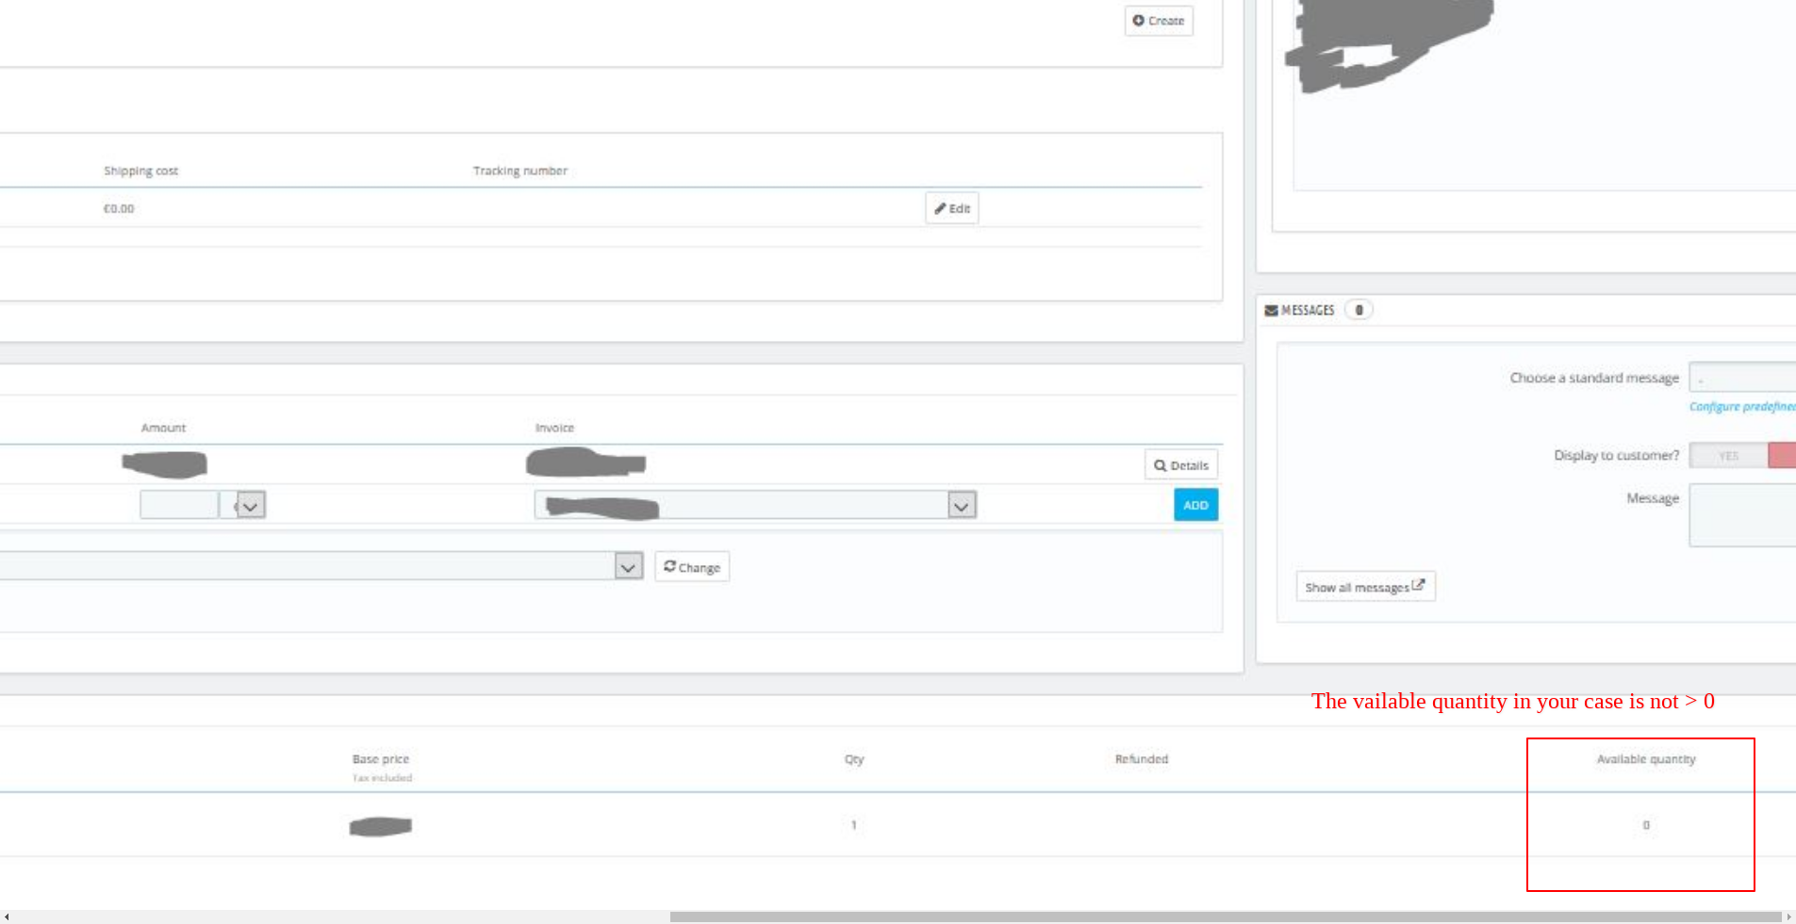Click the refresh icon on the Change button

[669, 566]
